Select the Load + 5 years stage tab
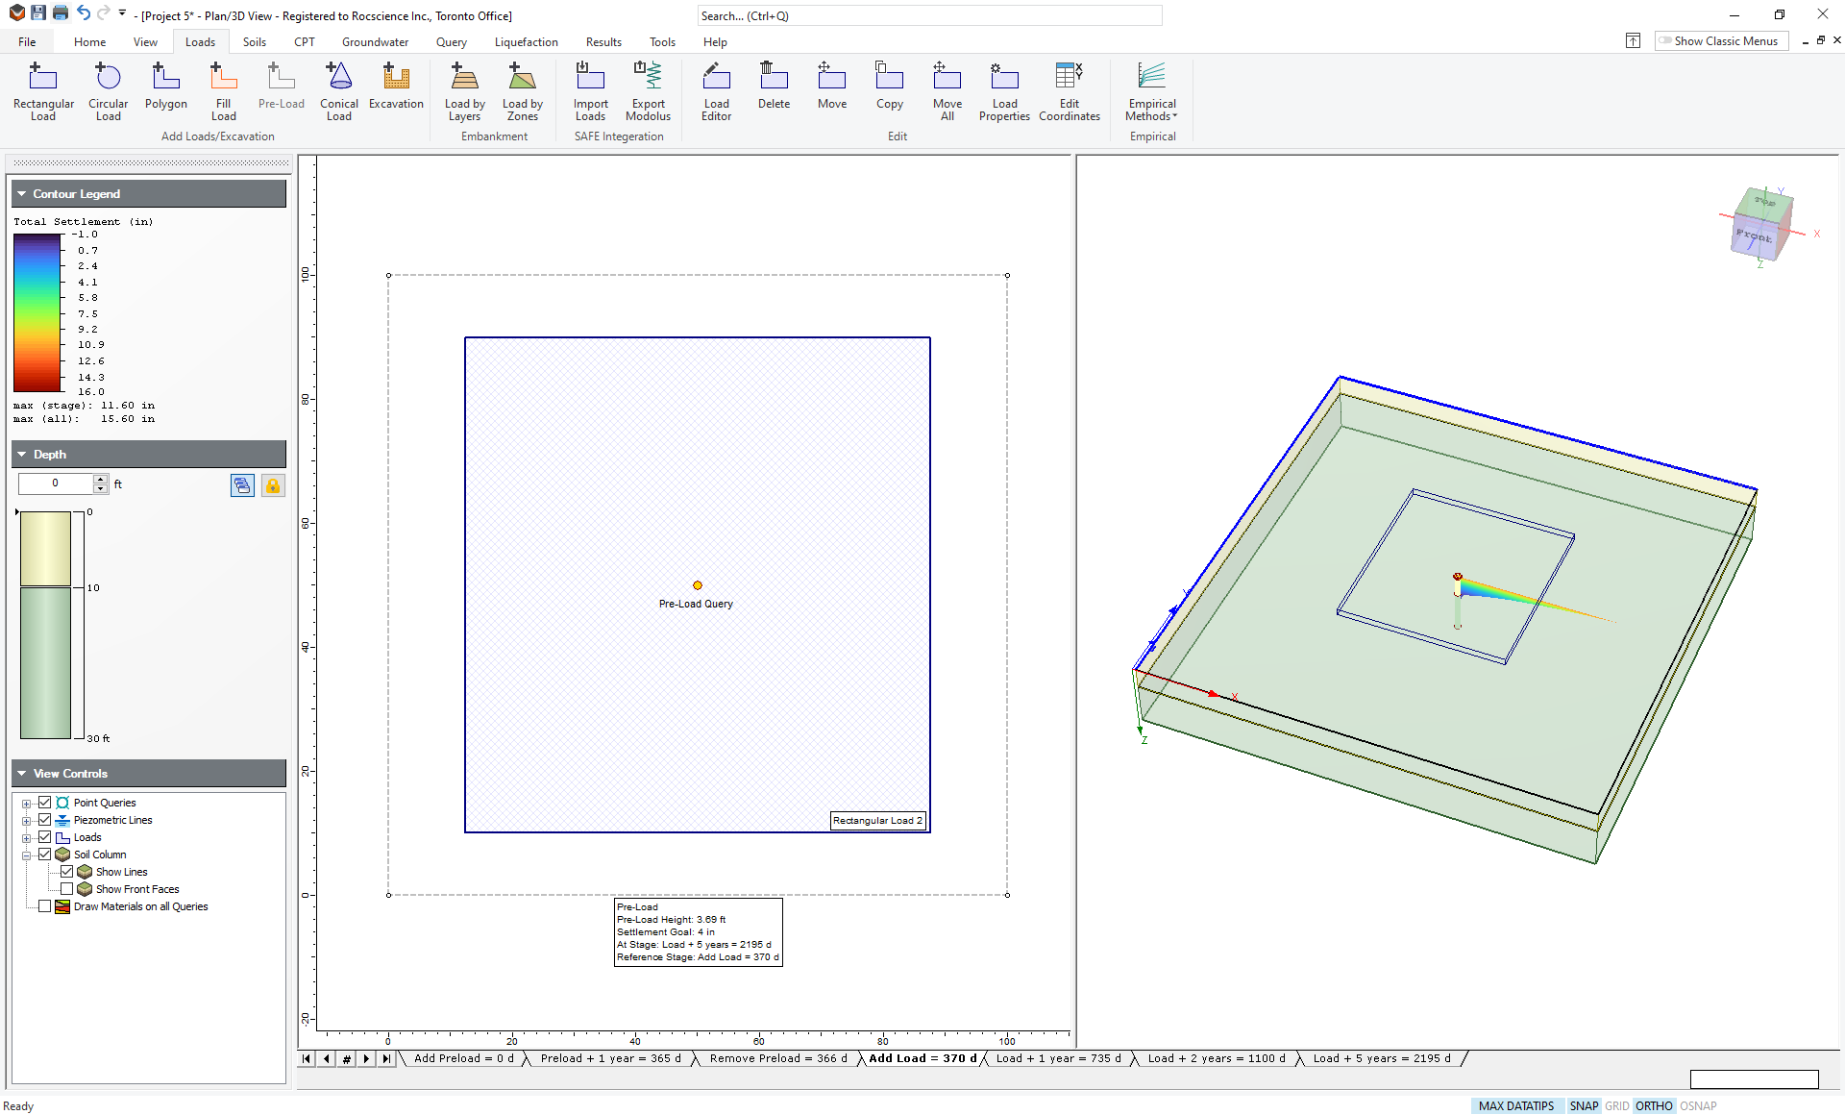1845x1115 pixels. (1380, 1058)
